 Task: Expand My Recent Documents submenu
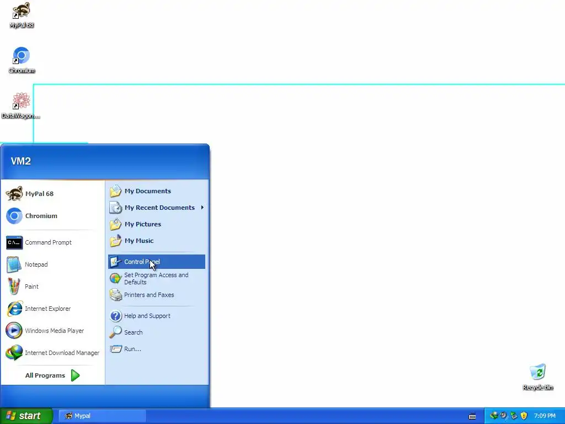(156, 208)
